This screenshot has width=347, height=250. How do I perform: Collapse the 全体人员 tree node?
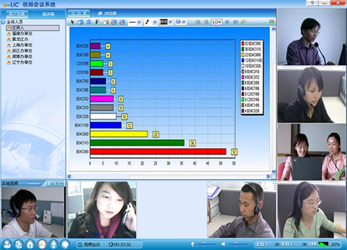(x=3, y=22)
